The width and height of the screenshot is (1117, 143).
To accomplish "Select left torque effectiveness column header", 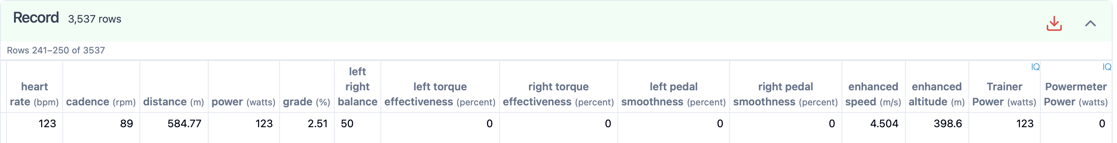I will click(x=440, y=94).
